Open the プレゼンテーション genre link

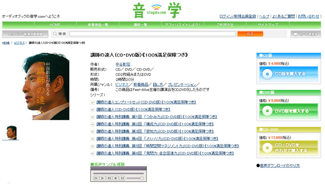[x=182, y=84]
